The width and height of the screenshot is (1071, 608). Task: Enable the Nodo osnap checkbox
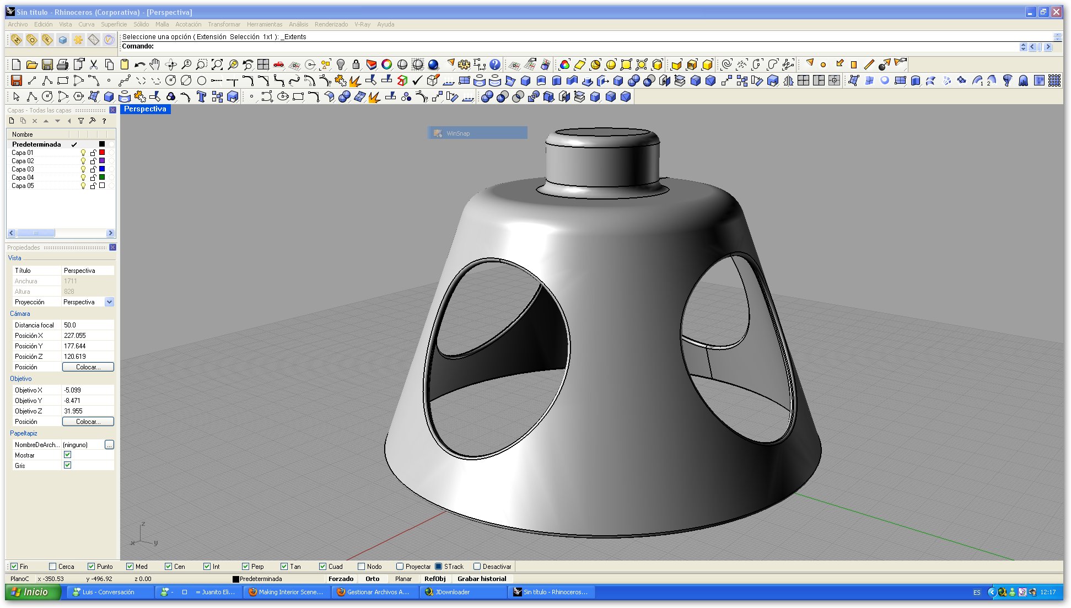point(361,566)
